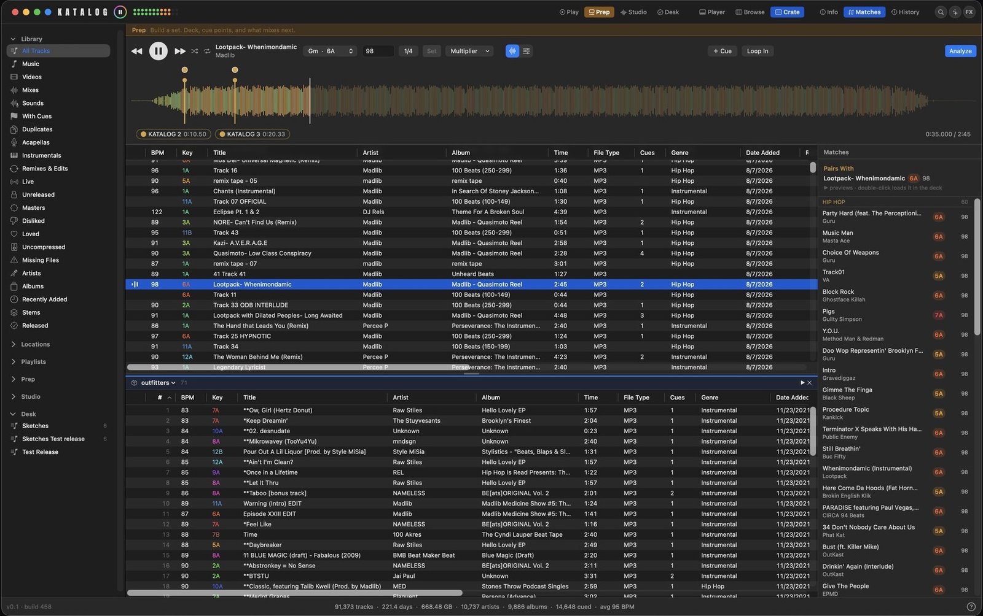
Task: Show Loved tracks
Action: click(x=58, y=234)
